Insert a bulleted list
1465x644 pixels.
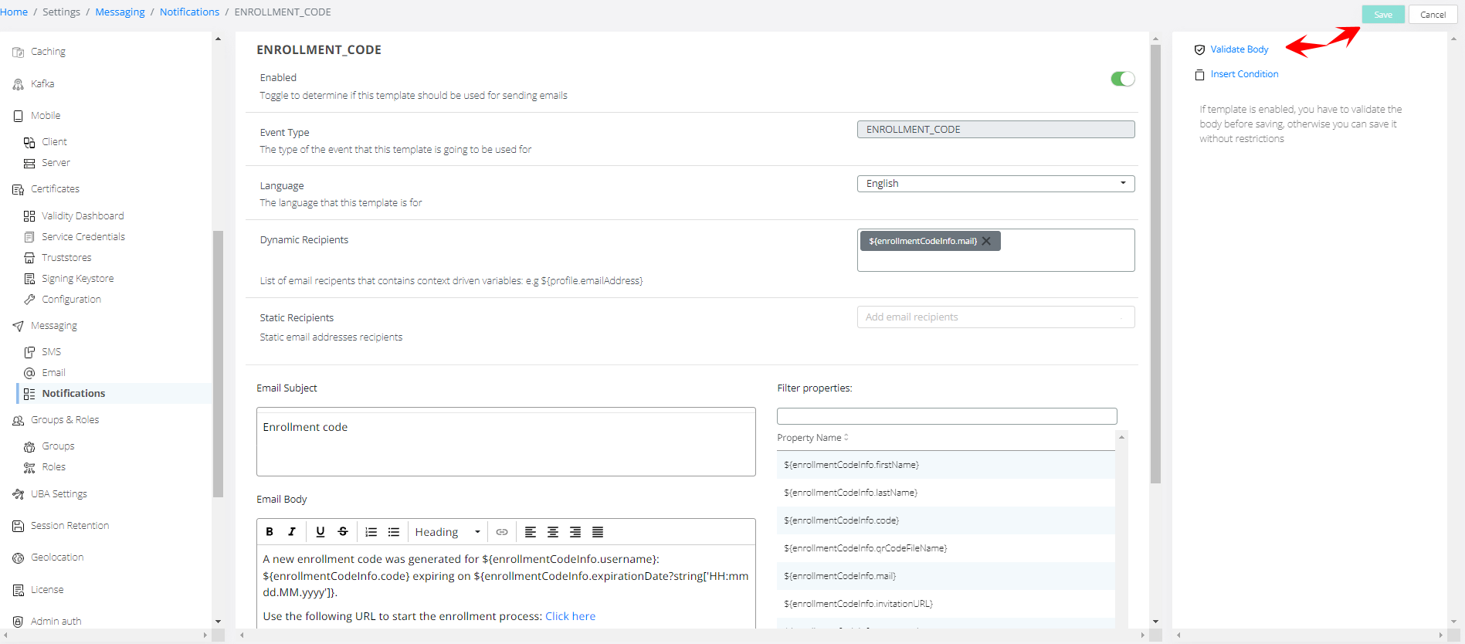point(394,531)
